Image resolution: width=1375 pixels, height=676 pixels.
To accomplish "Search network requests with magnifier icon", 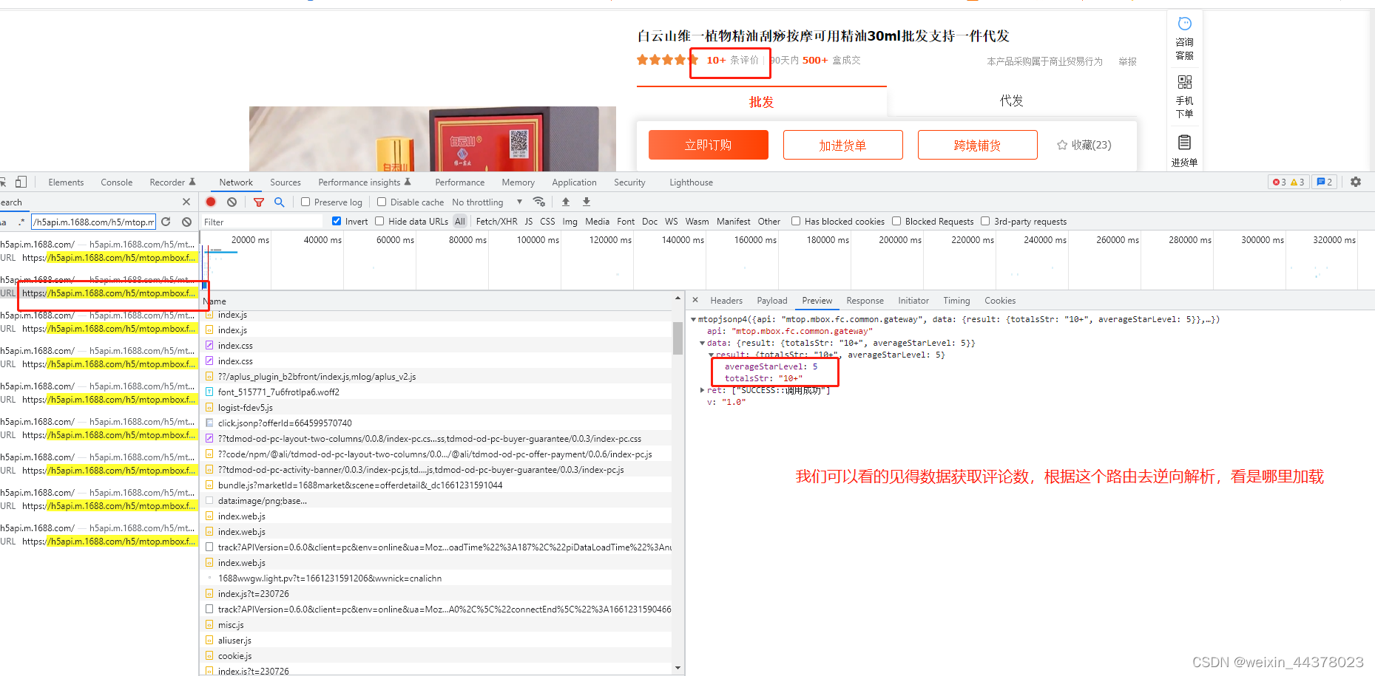I will pos(280,202).
